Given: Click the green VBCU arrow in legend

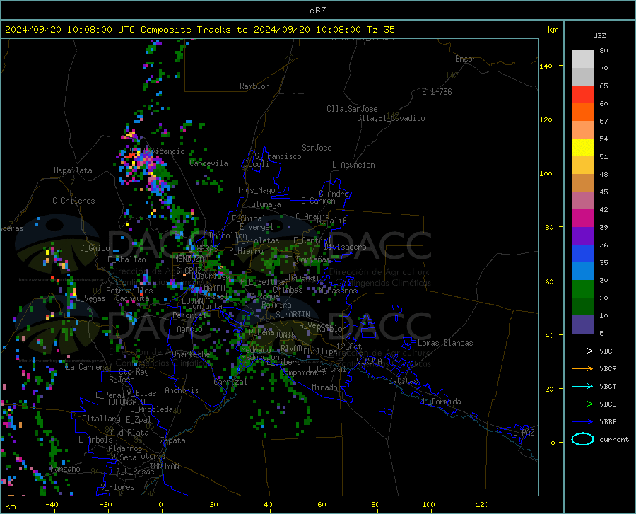Looking at the screenshot, I should (x=582, y=404).
